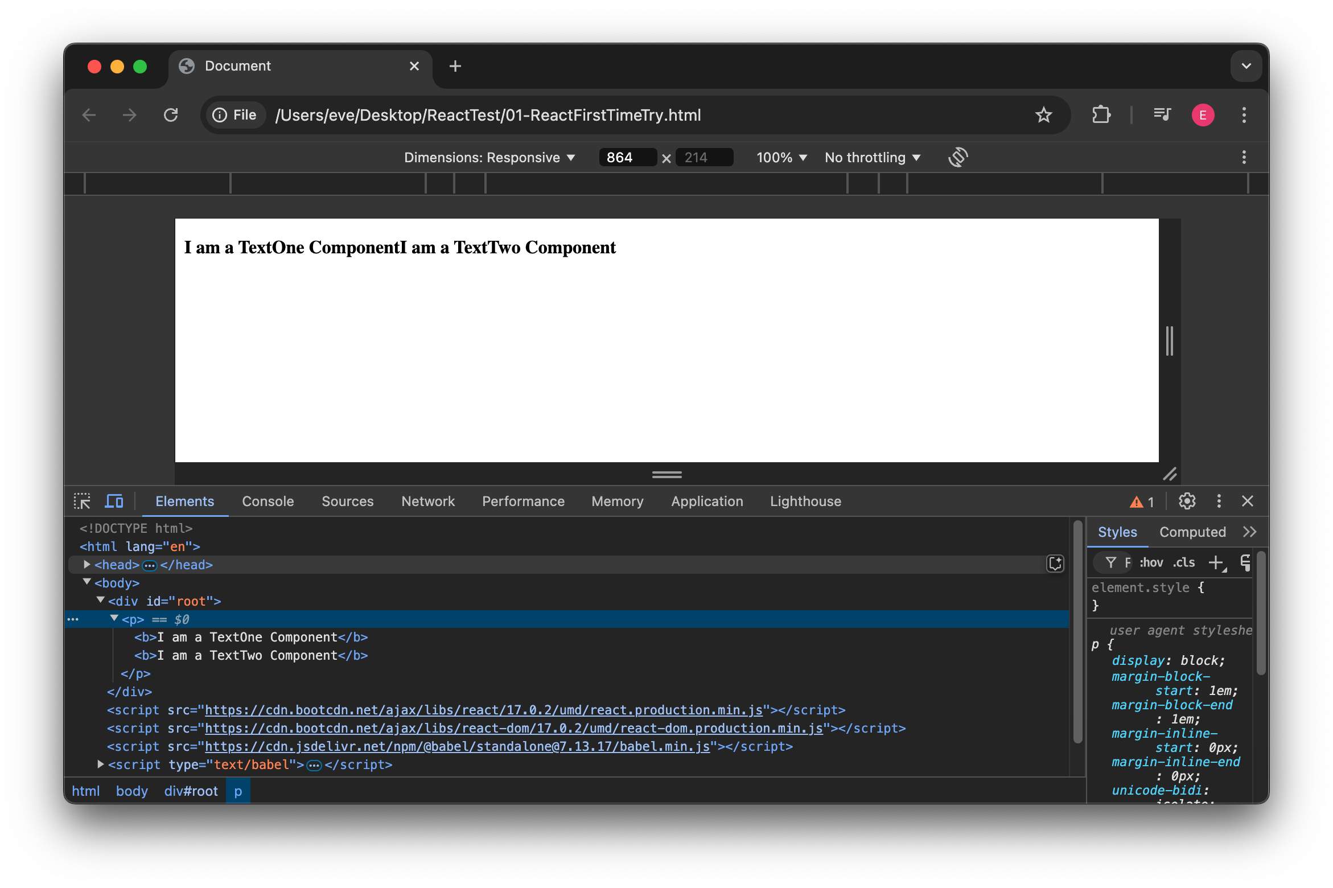Open the No throttling dropdown
This screenshot has width=1333, height=888.
[x=871, y=157]
